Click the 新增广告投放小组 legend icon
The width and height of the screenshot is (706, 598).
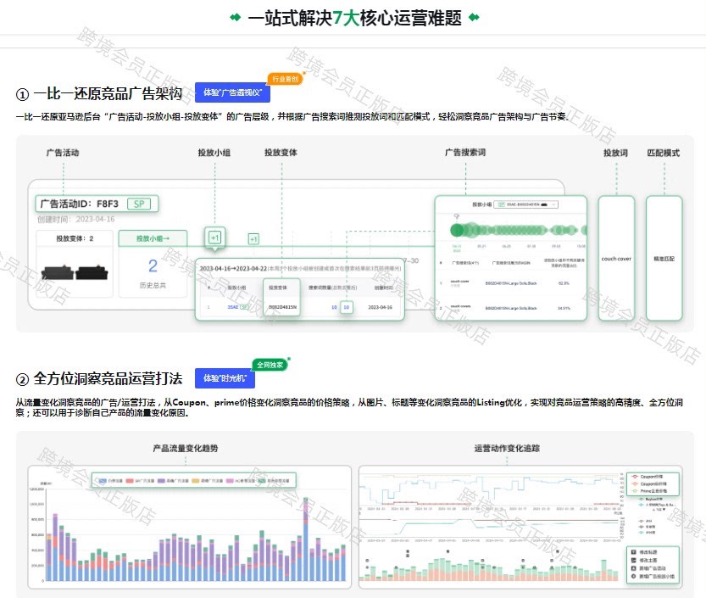tap(634, 576)
